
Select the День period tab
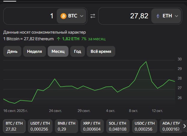pos(12,51)
